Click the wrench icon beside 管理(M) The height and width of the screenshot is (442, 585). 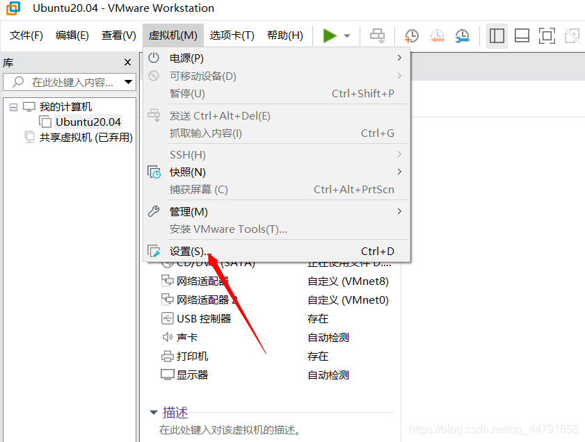click(x=154, y=211)
